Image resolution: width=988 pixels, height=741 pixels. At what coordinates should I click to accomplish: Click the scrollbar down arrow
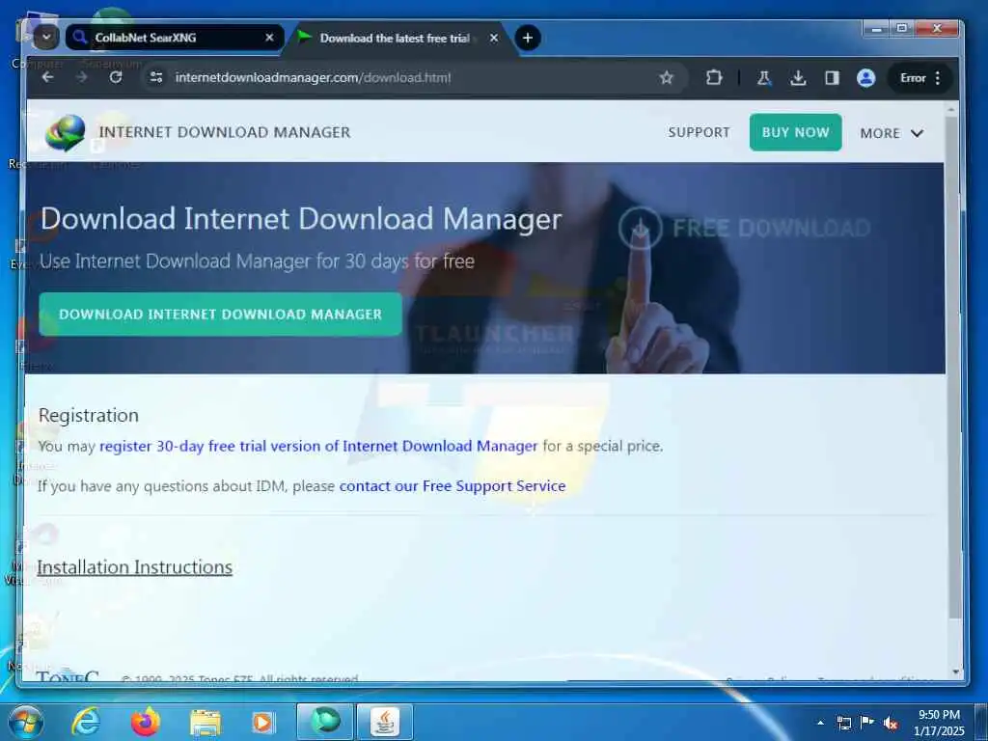click(x=955, y=672)
